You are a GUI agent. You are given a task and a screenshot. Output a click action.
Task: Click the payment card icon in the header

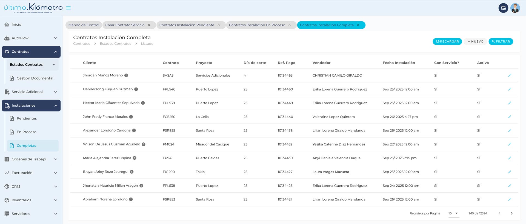(503, 8)
